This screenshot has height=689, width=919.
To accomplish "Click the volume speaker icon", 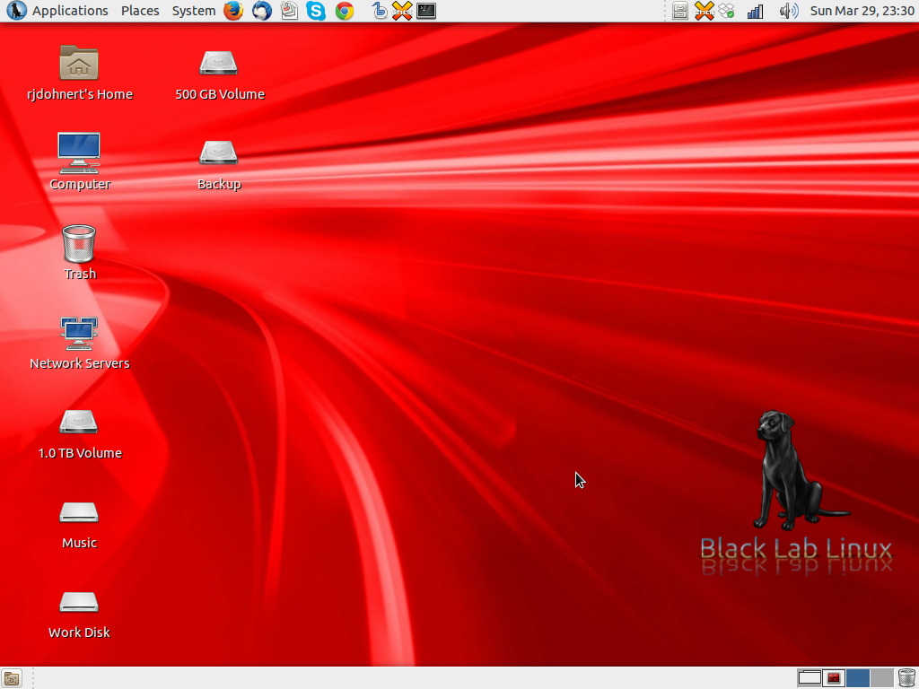I will click(789, 11).
